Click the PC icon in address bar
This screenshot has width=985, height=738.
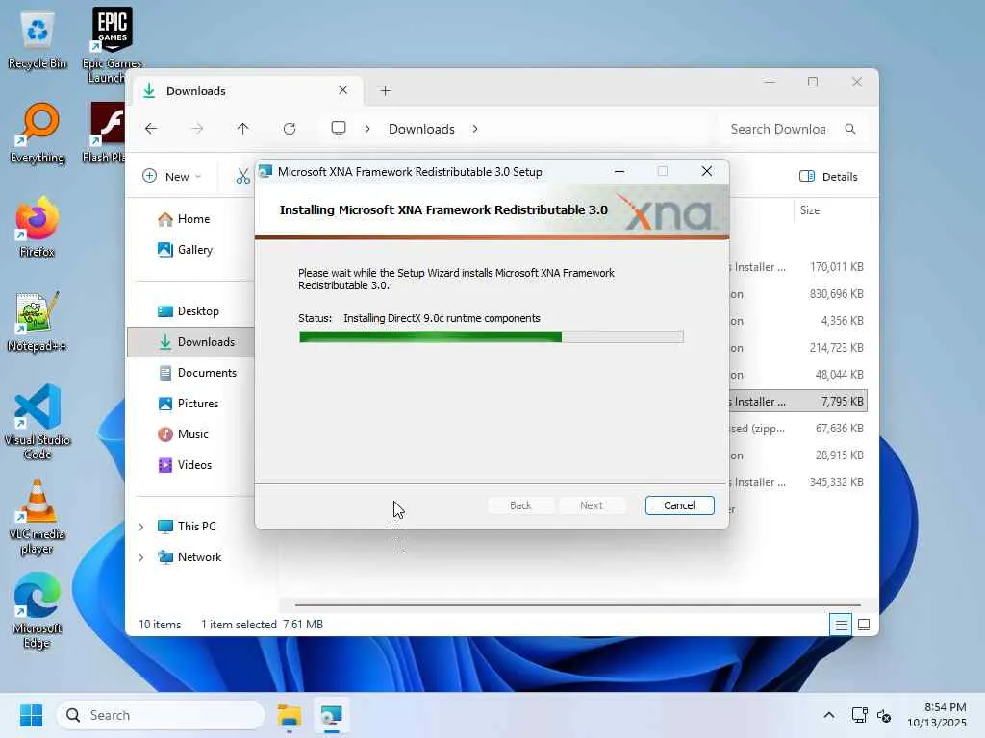tap(339, 129)
